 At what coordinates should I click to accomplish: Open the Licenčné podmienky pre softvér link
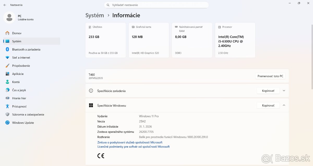pos(133,146)
